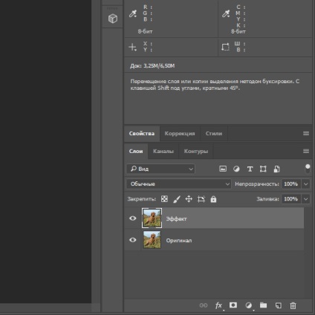This screenshot has width=315, height=315.
Task: Open the fx layer style menu
Action: pyautogui.click(x=218, y=305)
